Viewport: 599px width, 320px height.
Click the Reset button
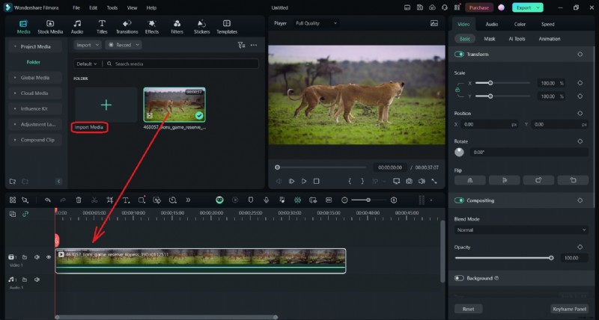(469, 309)
